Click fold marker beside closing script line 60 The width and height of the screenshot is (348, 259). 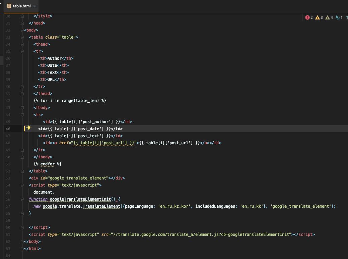[22, 227]
